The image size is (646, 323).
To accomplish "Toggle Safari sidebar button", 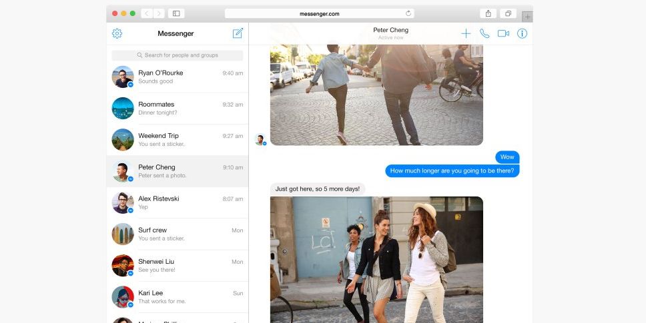I will (x=176, y=13).
